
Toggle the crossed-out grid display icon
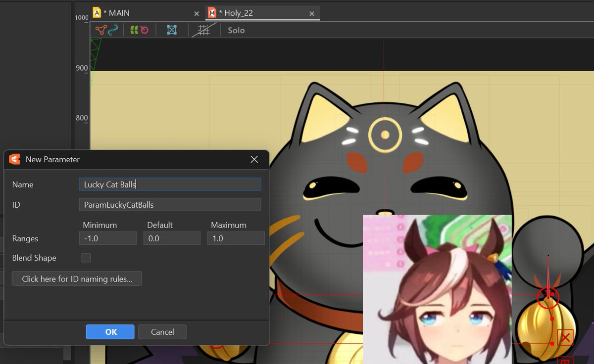[x=203, y=30]
